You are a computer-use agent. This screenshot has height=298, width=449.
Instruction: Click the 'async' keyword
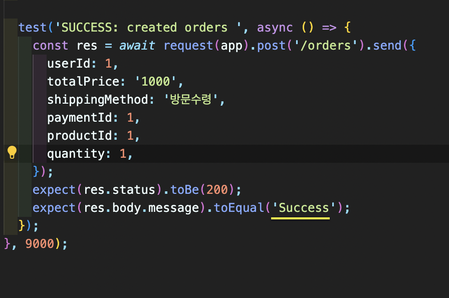pyautogui.click(x=275, y=28)
